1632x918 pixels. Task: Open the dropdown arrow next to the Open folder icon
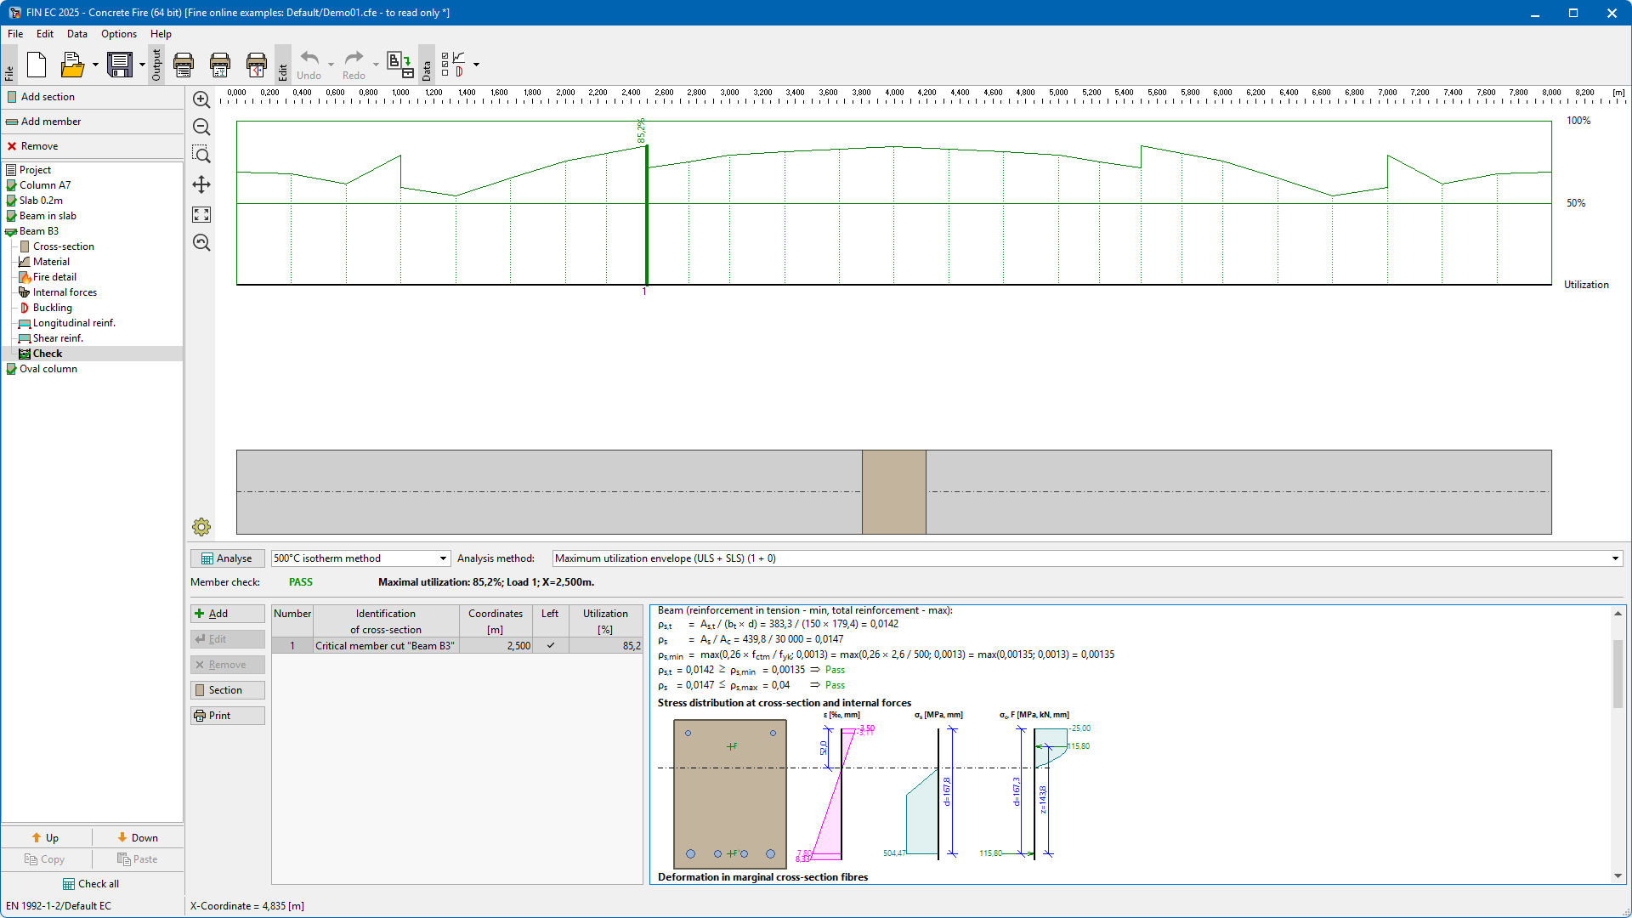pos(95,65)
